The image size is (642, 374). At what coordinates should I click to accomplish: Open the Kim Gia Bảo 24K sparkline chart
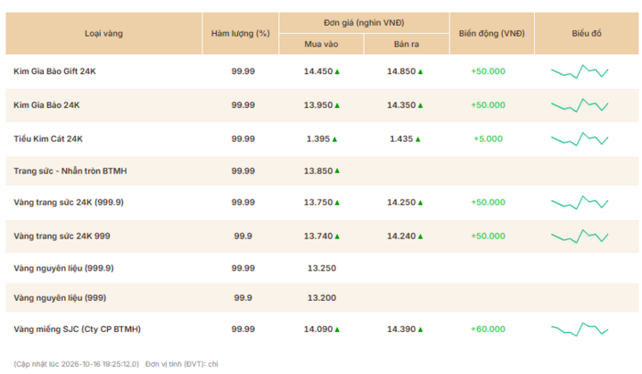[580, 105]
